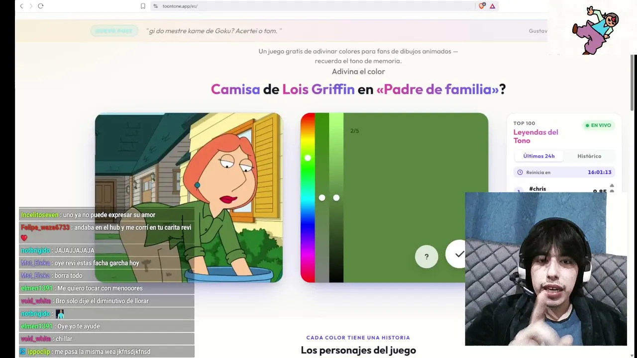Click the NUEVO POST badge in the banner

pos(114,31)
